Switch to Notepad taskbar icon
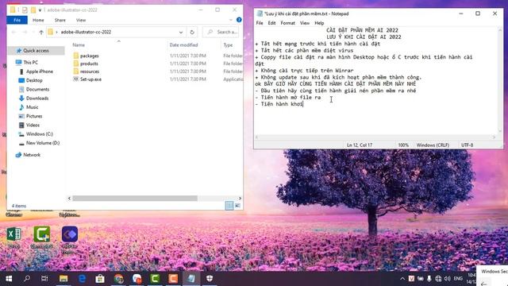 191,279
